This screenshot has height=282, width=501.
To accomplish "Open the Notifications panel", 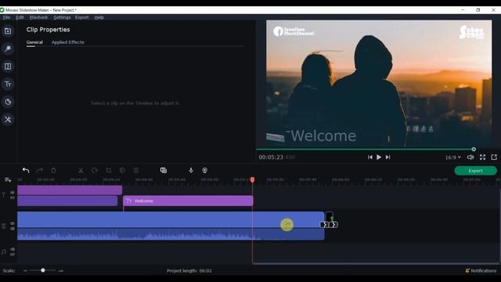I will pos(481,270).
